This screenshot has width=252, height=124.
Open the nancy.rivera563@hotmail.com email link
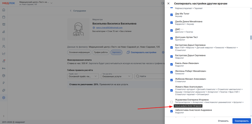(109, 28)
